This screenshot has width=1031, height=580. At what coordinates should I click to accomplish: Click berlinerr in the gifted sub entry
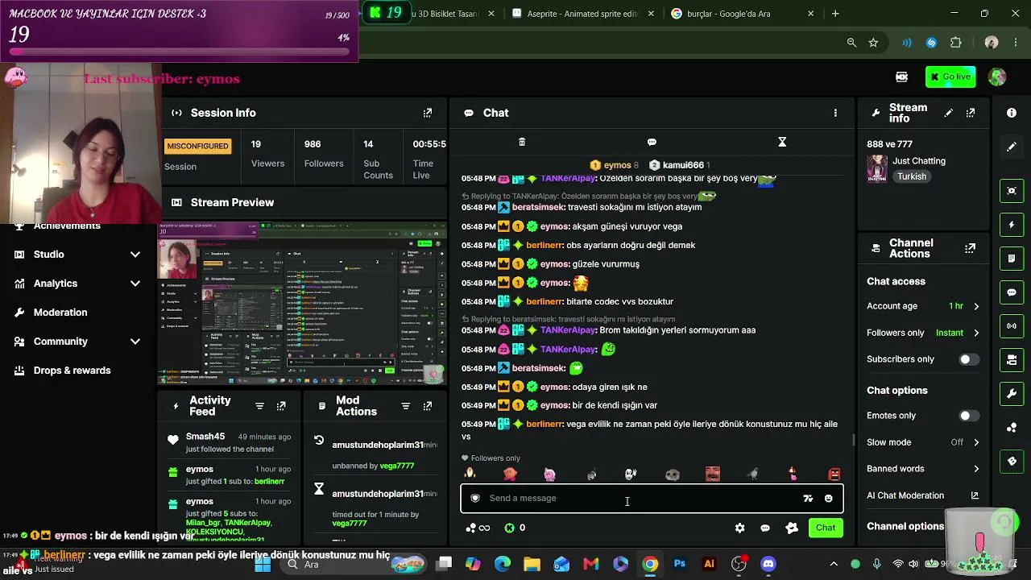point(270,482)
